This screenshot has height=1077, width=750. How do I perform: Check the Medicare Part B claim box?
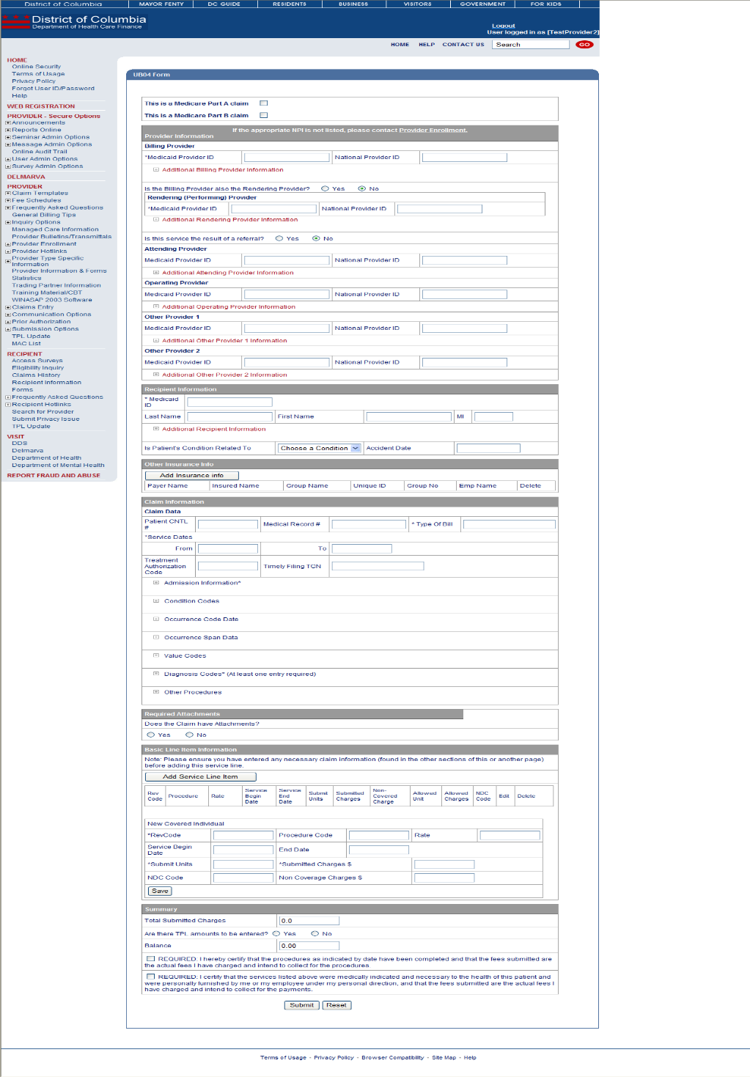point(264,115)
